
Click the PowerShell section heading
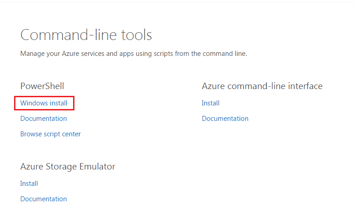pyautogui.click(x=42, y=86)
